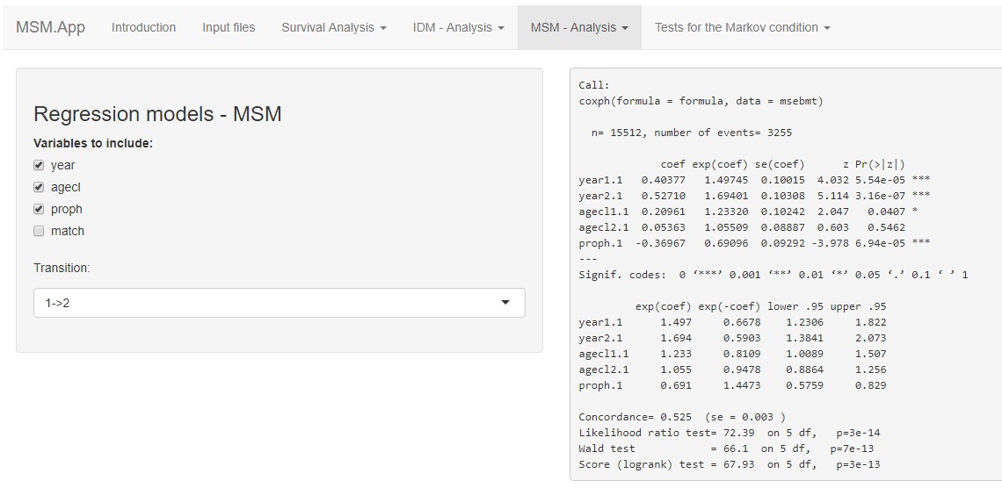The height and width of the screenshot is (488, 1002).
Task: Click the MSM.App brand link
Action: click(x=50, y=27)
